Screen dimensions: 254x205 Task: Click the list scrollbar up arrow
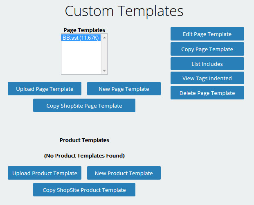104,38
